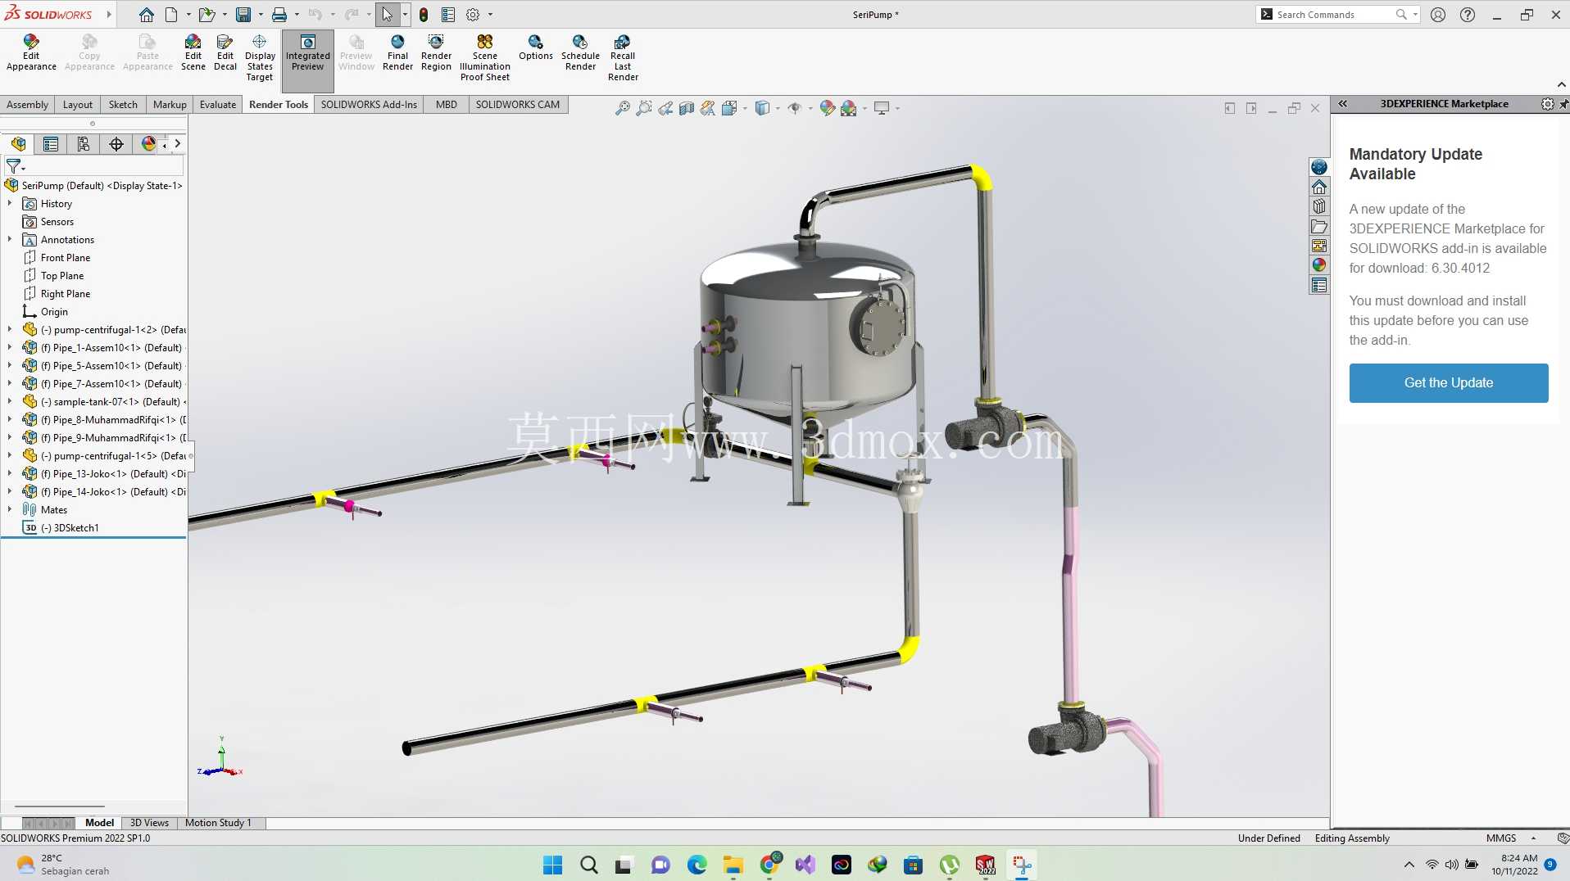Click Schedule Render icon

(580, 53)
